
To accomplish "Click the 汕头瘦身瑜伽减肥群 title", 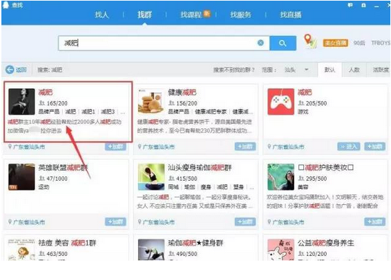I will click(x=200, y=168).
